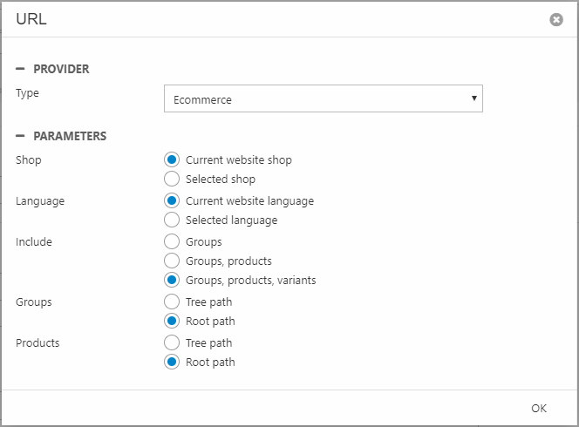Click the PROVIDER section heading
This screenshot has width=579, height=427.
click(x=61, y=69)
